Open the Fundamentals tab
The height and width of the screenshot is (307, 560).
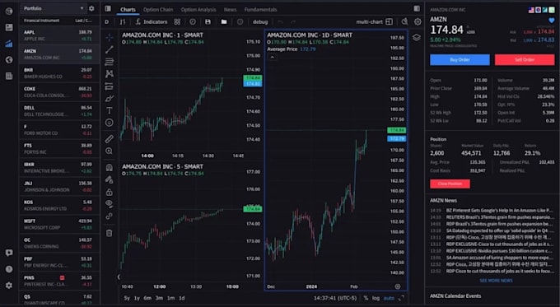(261, 10)
